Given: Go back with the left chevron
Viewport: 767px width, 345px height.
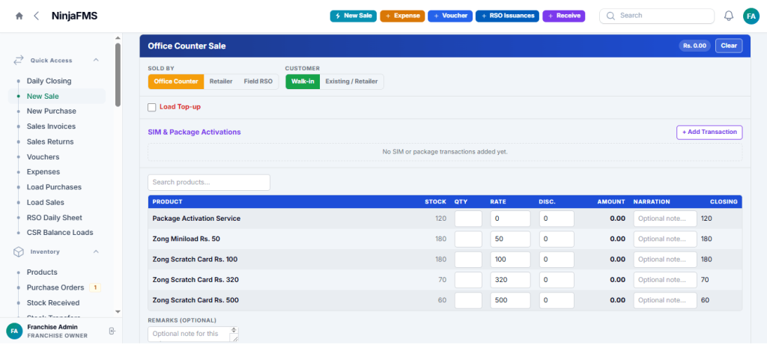Looking at the screenshot, I should tap(36, 16).
